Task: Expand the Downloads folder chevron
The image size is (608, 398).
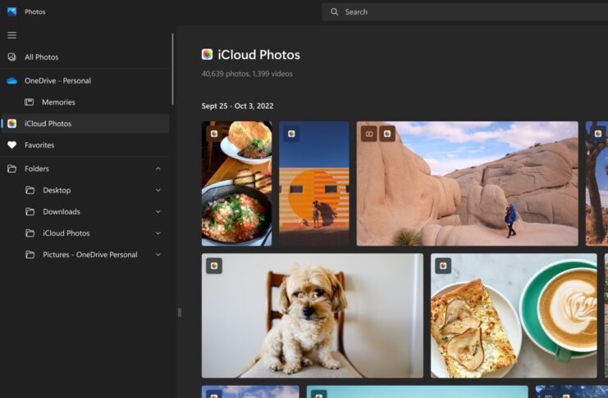Action: [158, 212]
